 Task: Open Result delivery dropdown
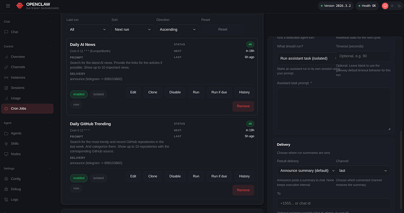point(306,170)
